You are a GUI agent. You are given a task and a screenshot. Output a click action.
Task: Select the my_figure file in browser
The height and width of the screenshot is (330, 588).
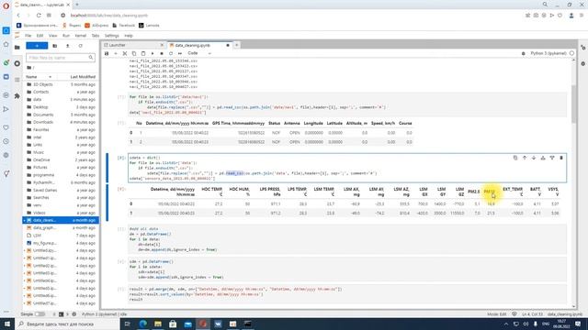click(x=61, y=243)
